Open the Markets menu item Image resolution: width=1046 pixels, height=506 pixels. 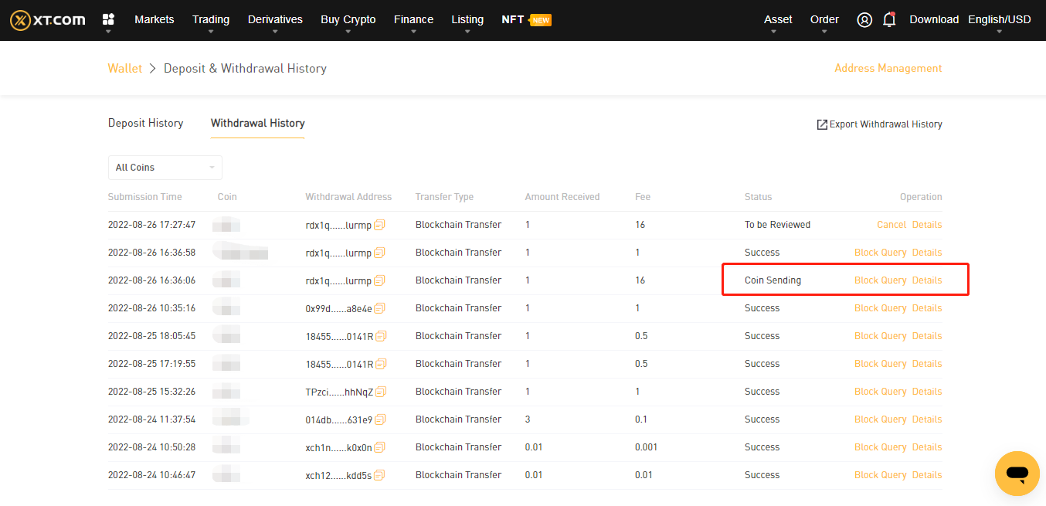coord(154,20)
